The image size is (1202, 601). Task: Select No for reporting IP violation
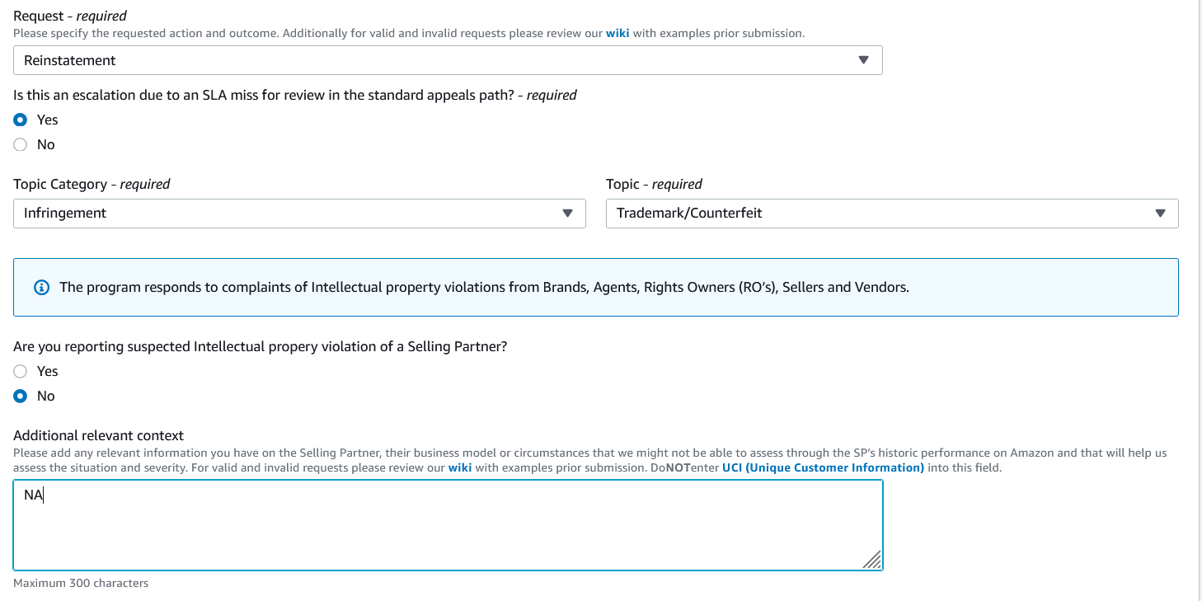tap(21, 396)
